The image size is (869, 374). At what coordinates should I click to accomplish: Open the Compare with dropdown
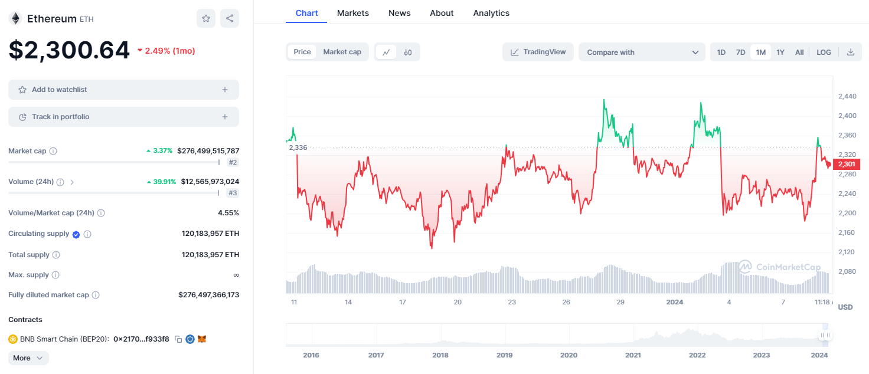[642, 52]
